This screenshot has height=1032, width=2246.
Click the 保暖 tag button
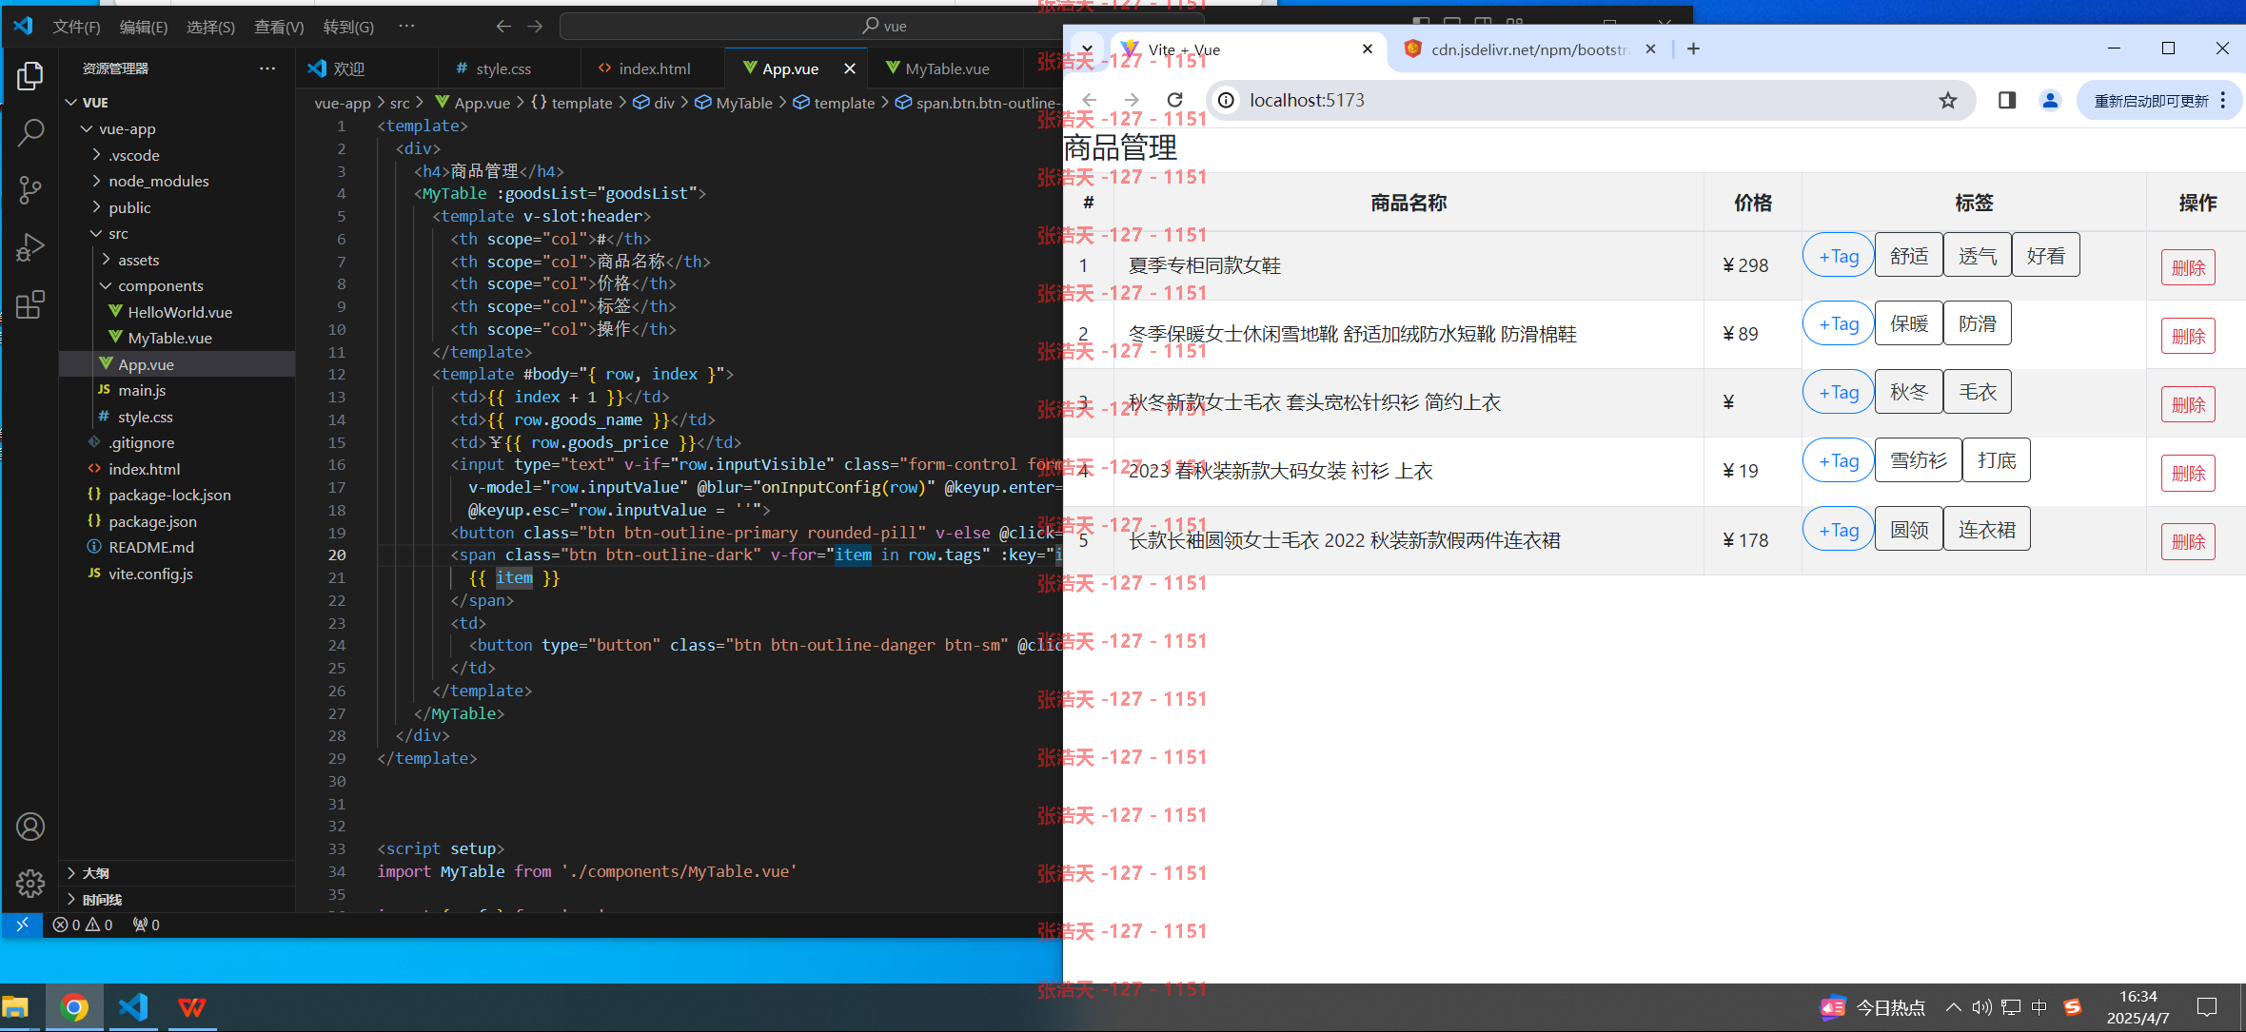[1908, 323]
